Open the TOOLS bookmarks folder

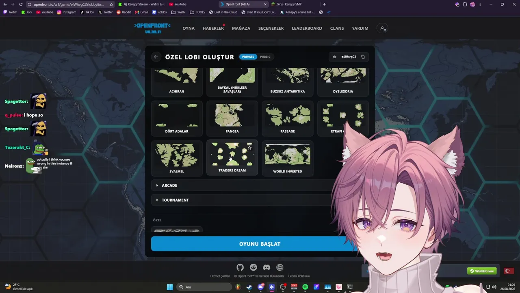(197, 12)
